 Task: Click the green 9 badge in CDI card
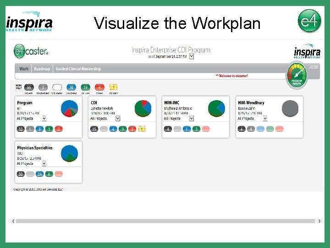pos(123,129)
